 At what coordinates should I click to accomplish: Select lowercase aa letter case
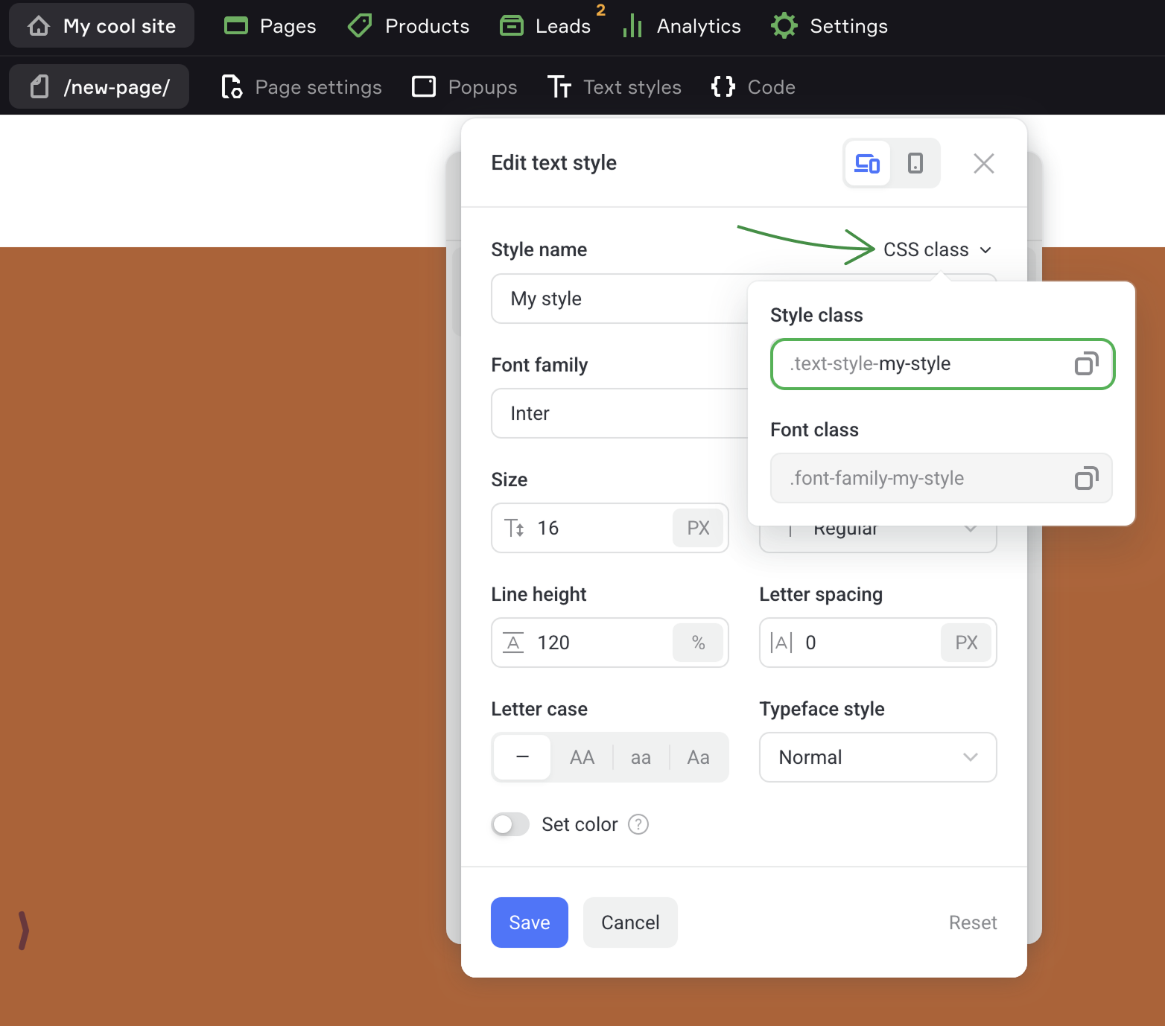(x=641, y=757)
